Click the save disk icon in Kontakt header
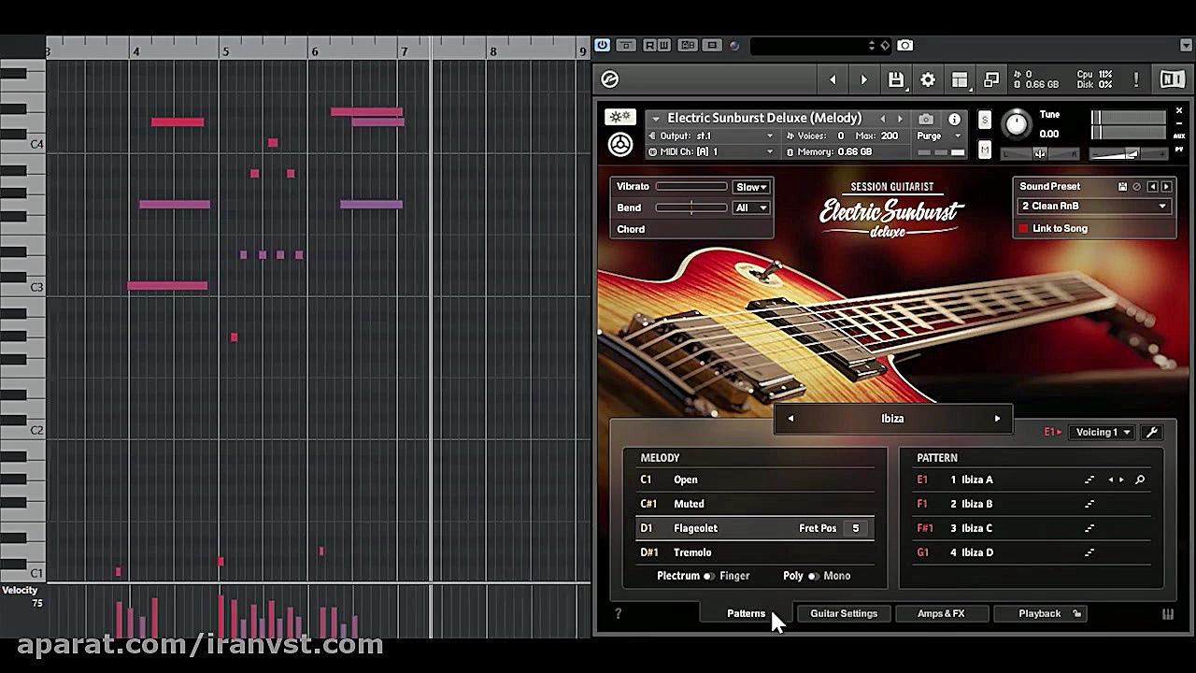This screenshot has height=673, width=1196. click(896, 79)
